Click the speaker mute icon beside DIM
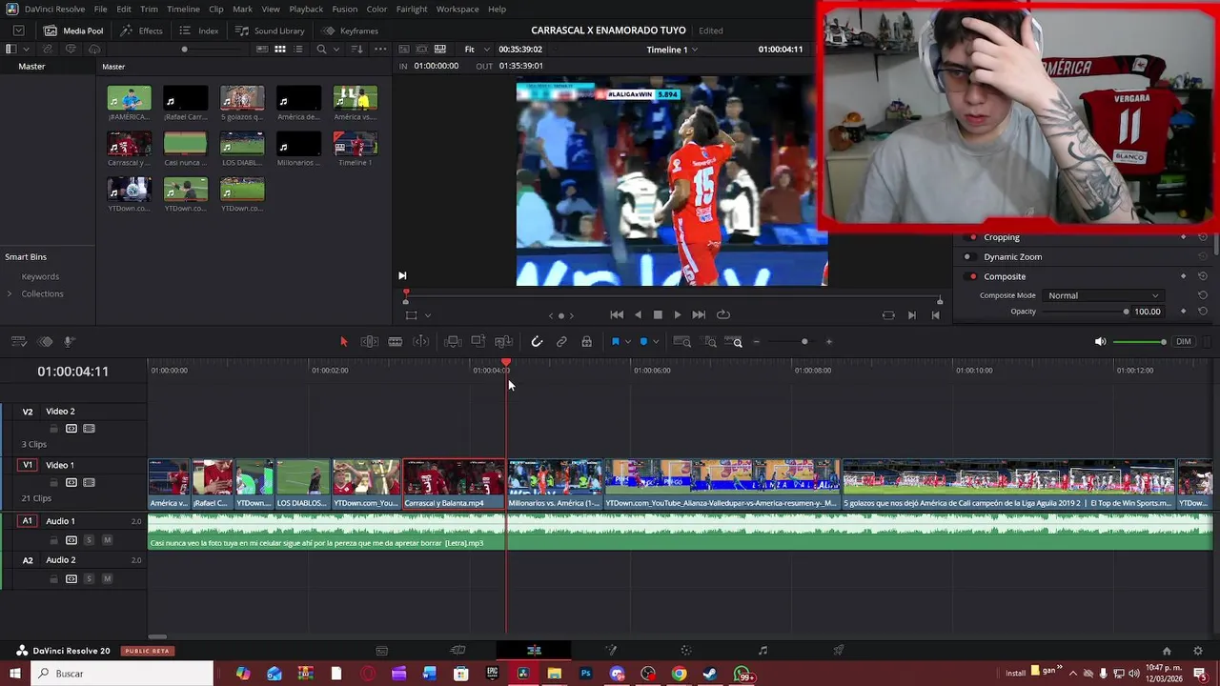Viewport: 1220px width, 686px height. tap(1100, 342)
